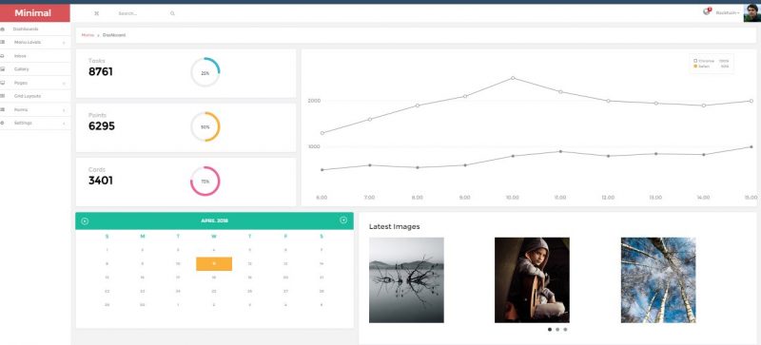
Task: Open the child with guitar image
Action: [x=532, y=280]
